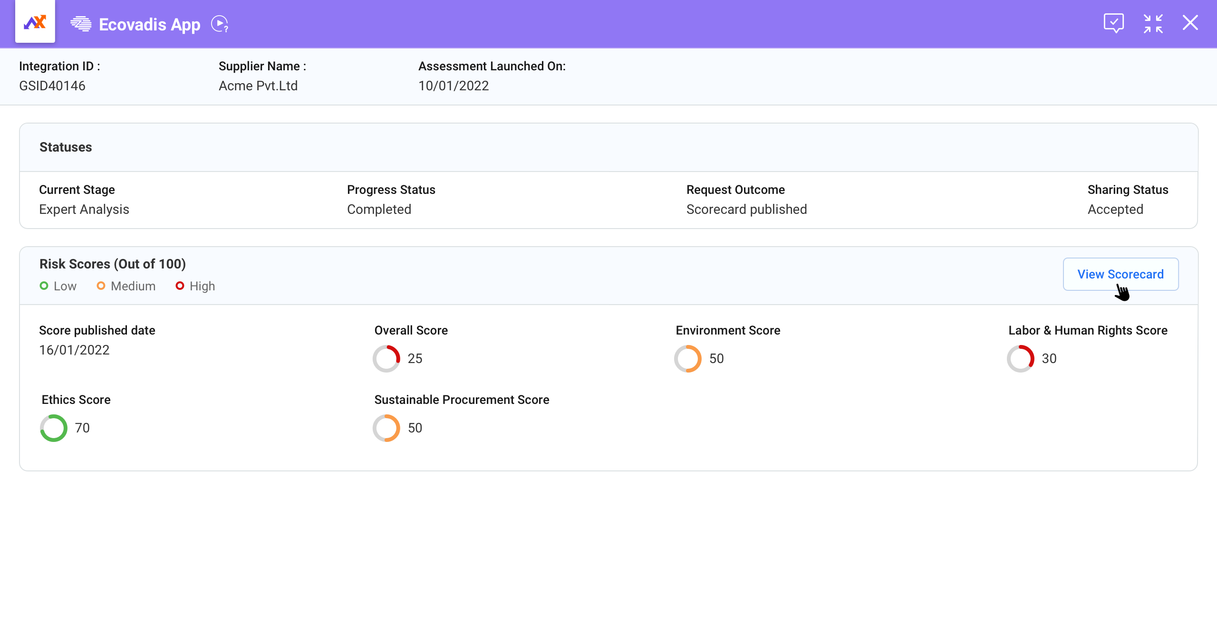Select launch date 10/01/2022
The image size is (1217, 632).
pos(454,86)
